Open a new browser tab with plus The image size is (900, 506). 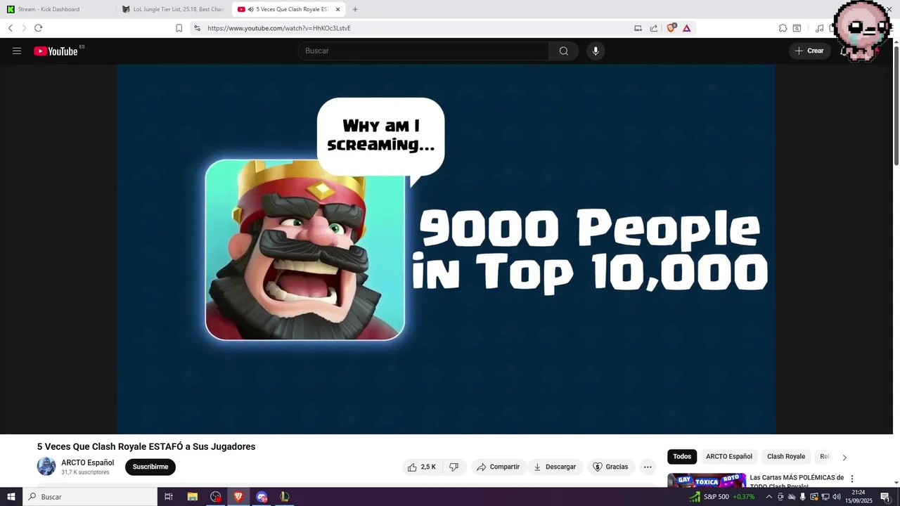(355, 9)
